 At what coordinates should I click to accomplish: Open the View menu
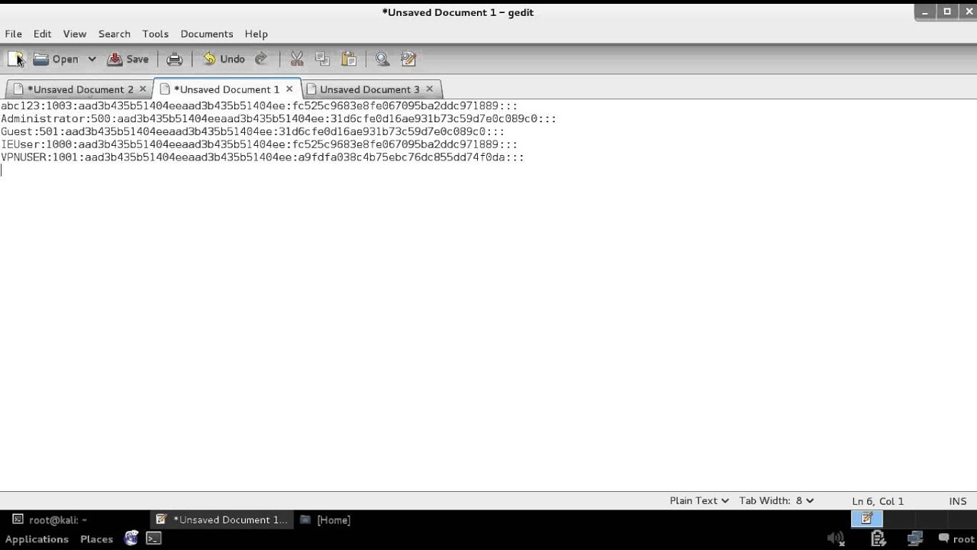pyautogui.click(x=75, y=34)
